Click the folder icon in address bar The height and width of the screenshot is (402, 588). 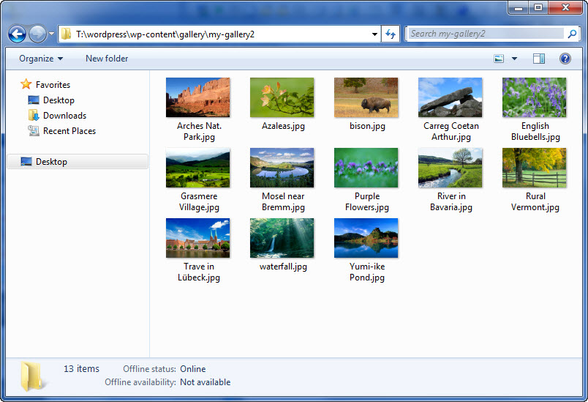pyautogui.click(x=67, y=34)
